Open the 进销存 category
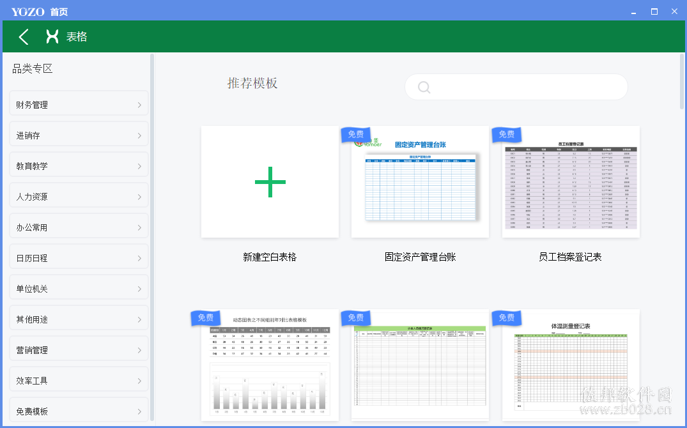Image resolution: width=687 pixels, height=428 pixels. 79,134
